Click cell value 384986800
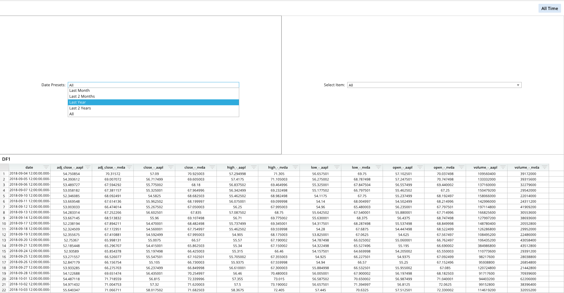Image resolution: width=564 pixels, height=293 pixels. click(487, 246)
